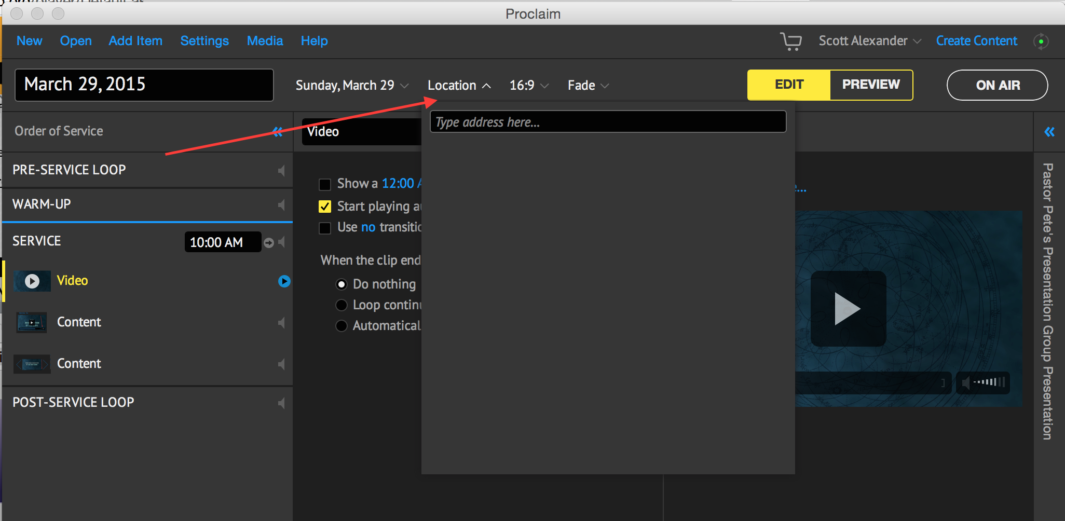Open the 16:9 aspect ratio dropdown

(x=529, y=86)
